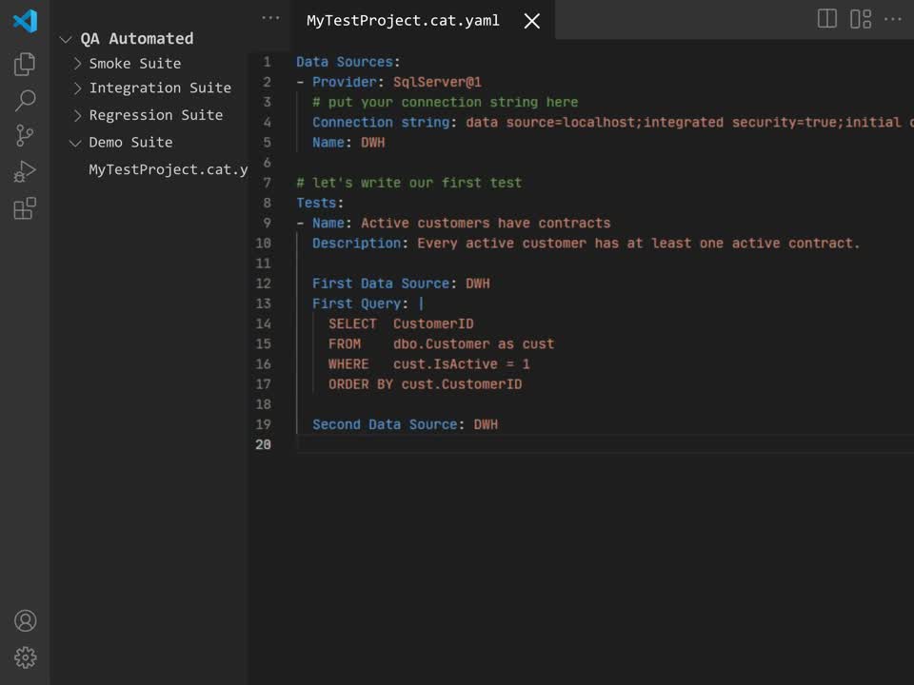Viewport: 914px width, 685px height.
Task: Click line number 13 in the editor
Action: 264,303
